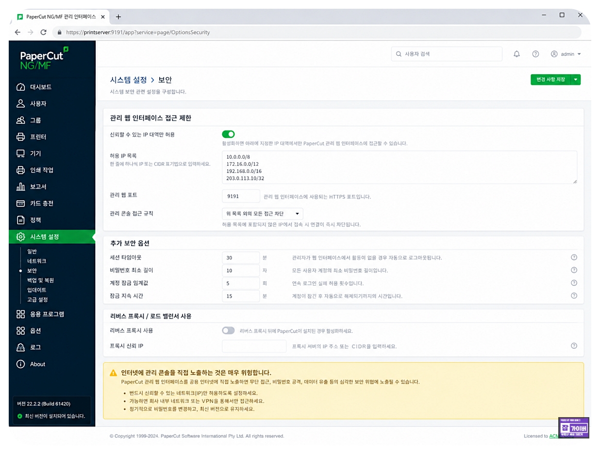Viewport: 600px width, 454px height.
Task: Select the 일반 submenu item
Action: [32, 251]
